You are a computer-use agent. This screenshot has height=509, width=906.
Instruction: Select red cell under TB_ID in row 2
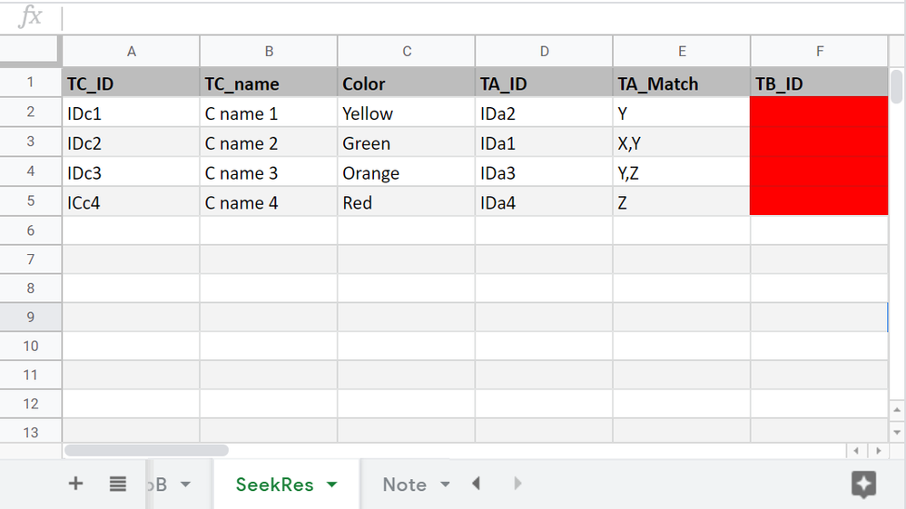pos(819,113)
